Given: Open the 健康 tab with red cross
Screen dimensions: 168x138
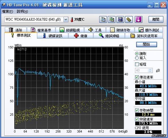Looking at the screenshot, I should [x=81, y=36].
